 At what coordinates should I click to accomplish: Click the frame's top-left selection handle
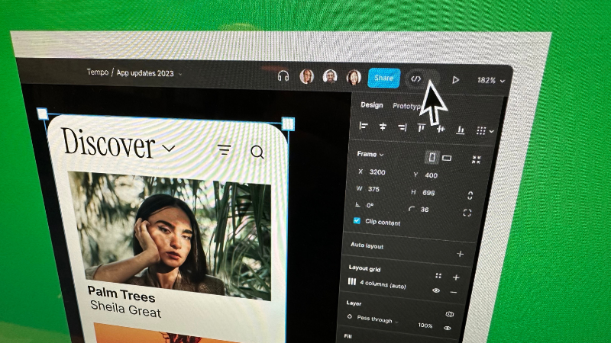(x=42, y=114)
